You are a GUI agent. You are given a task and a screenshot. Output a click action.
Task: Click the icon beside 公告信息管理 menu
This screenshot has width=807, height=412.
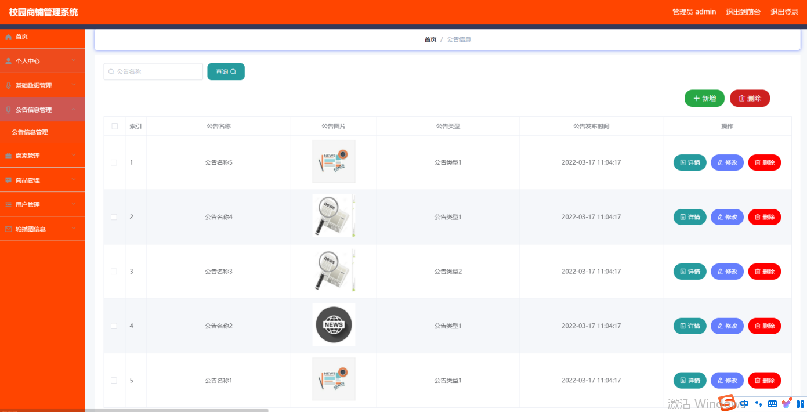(8, 110)
